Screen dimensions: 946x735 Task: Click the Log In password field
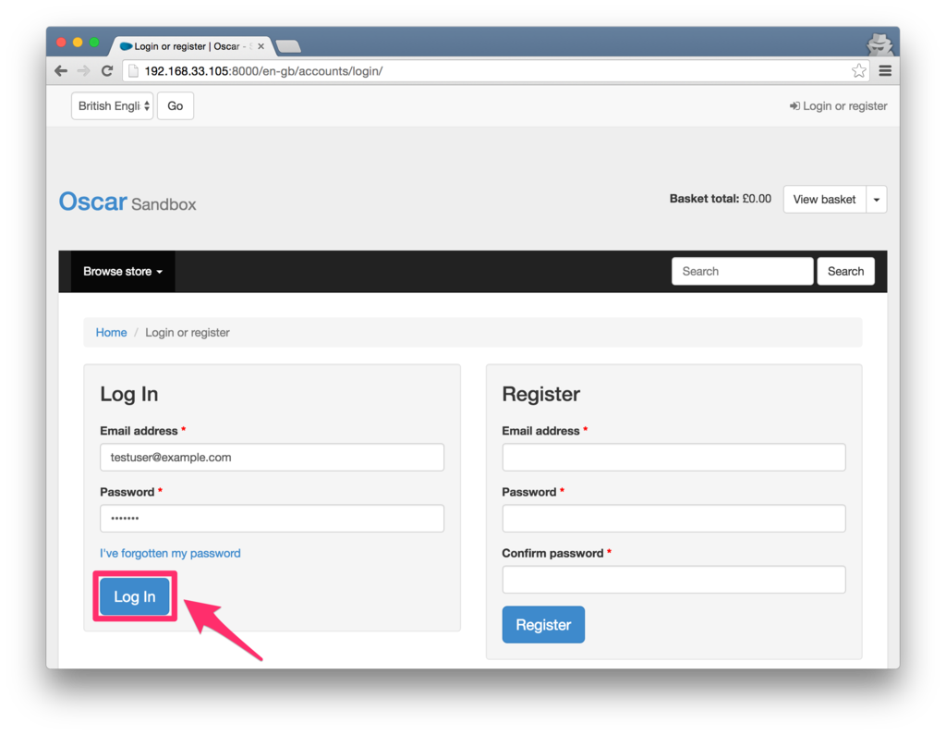273,518
